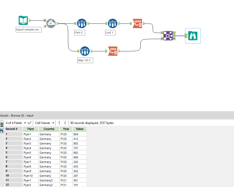
Task: Select the Browse binoculars tool on canvas
Action: point(193,36)
